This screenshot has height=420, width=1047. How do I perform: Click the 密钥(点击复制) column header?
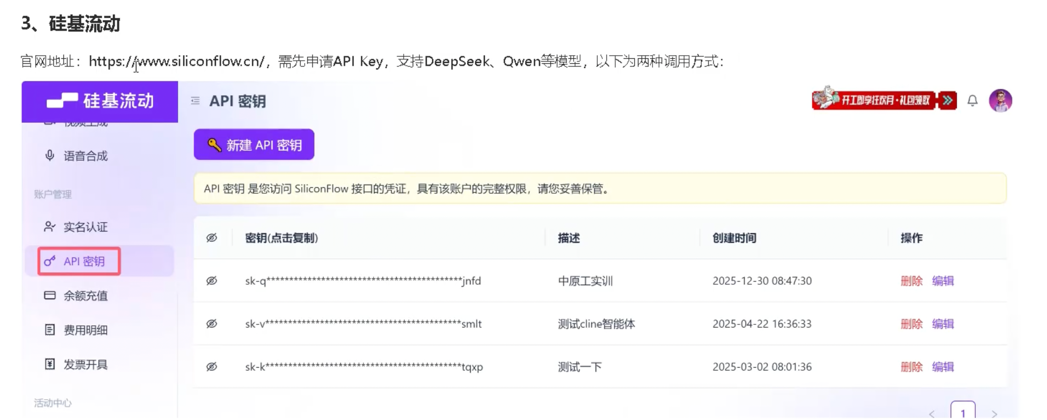pos(281,238)
